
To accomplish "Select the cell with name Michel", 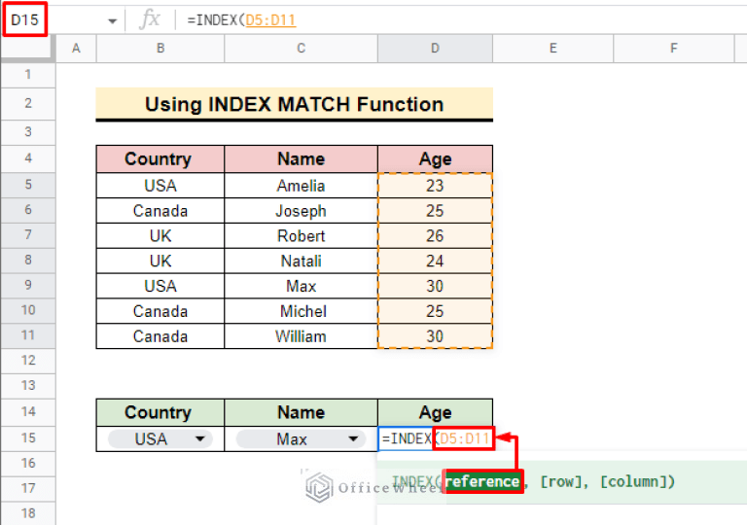I will coord(301,311).
